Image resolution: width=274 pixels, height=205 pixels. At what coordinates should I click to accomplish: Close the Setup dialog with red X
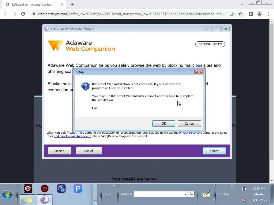199,72
